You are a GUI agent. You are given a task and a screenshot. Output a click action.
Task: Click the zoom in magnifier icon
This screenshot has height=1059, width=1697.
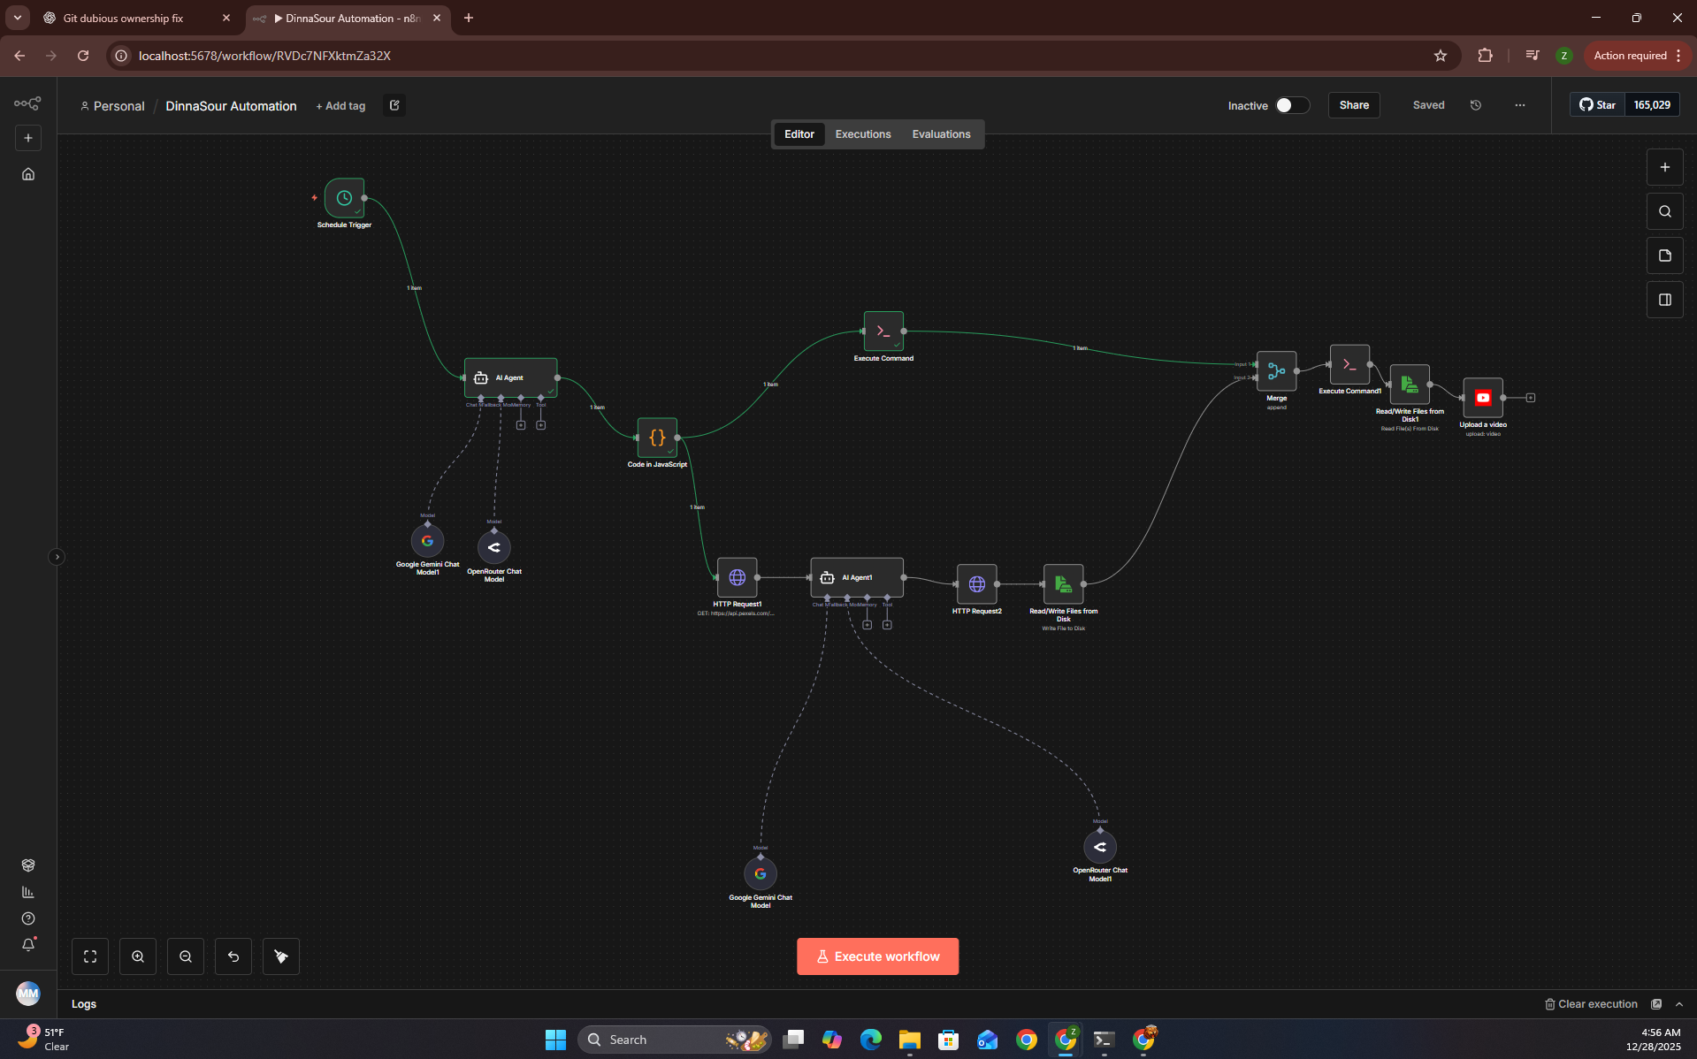138,956
